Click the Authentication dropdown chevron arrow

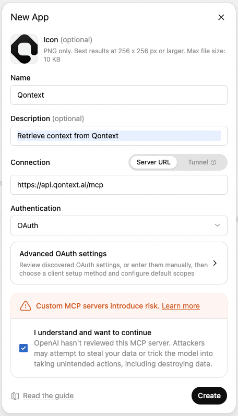click(217, 225)
